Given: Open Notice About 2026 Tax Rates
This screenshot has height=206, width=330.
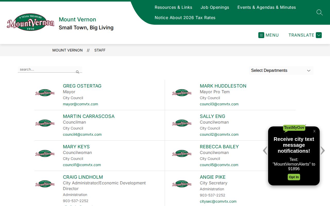Looking at the screenshot, I should [185, 18].
